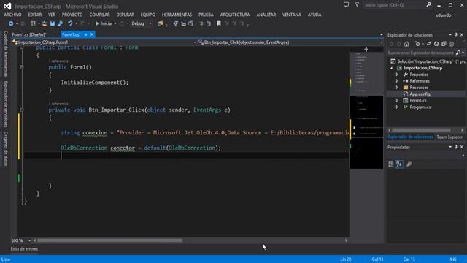Expand the Resources folder node
Screen dimensions: 467x263
pyautogui.click(x=397, y=88)
